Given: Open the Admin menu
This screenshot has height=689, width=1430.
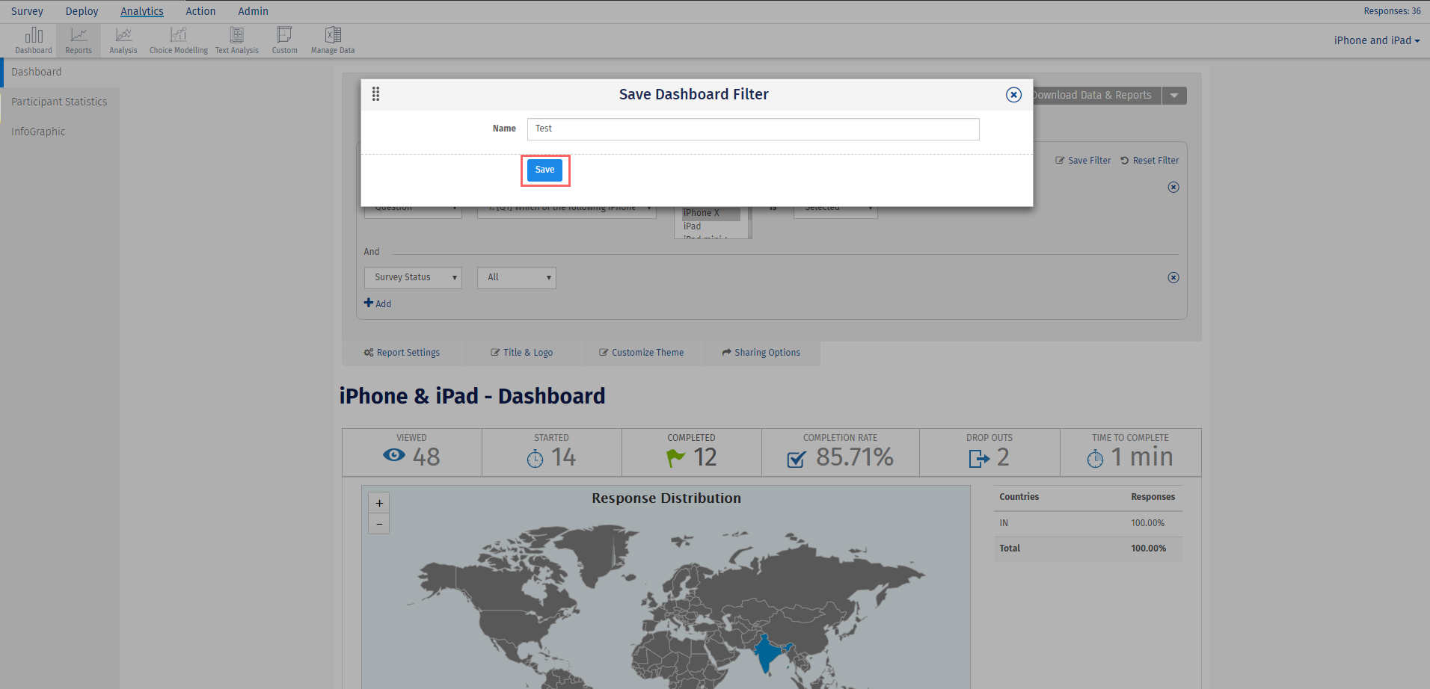Looking at the screenshot, I should tap(253, 10).
